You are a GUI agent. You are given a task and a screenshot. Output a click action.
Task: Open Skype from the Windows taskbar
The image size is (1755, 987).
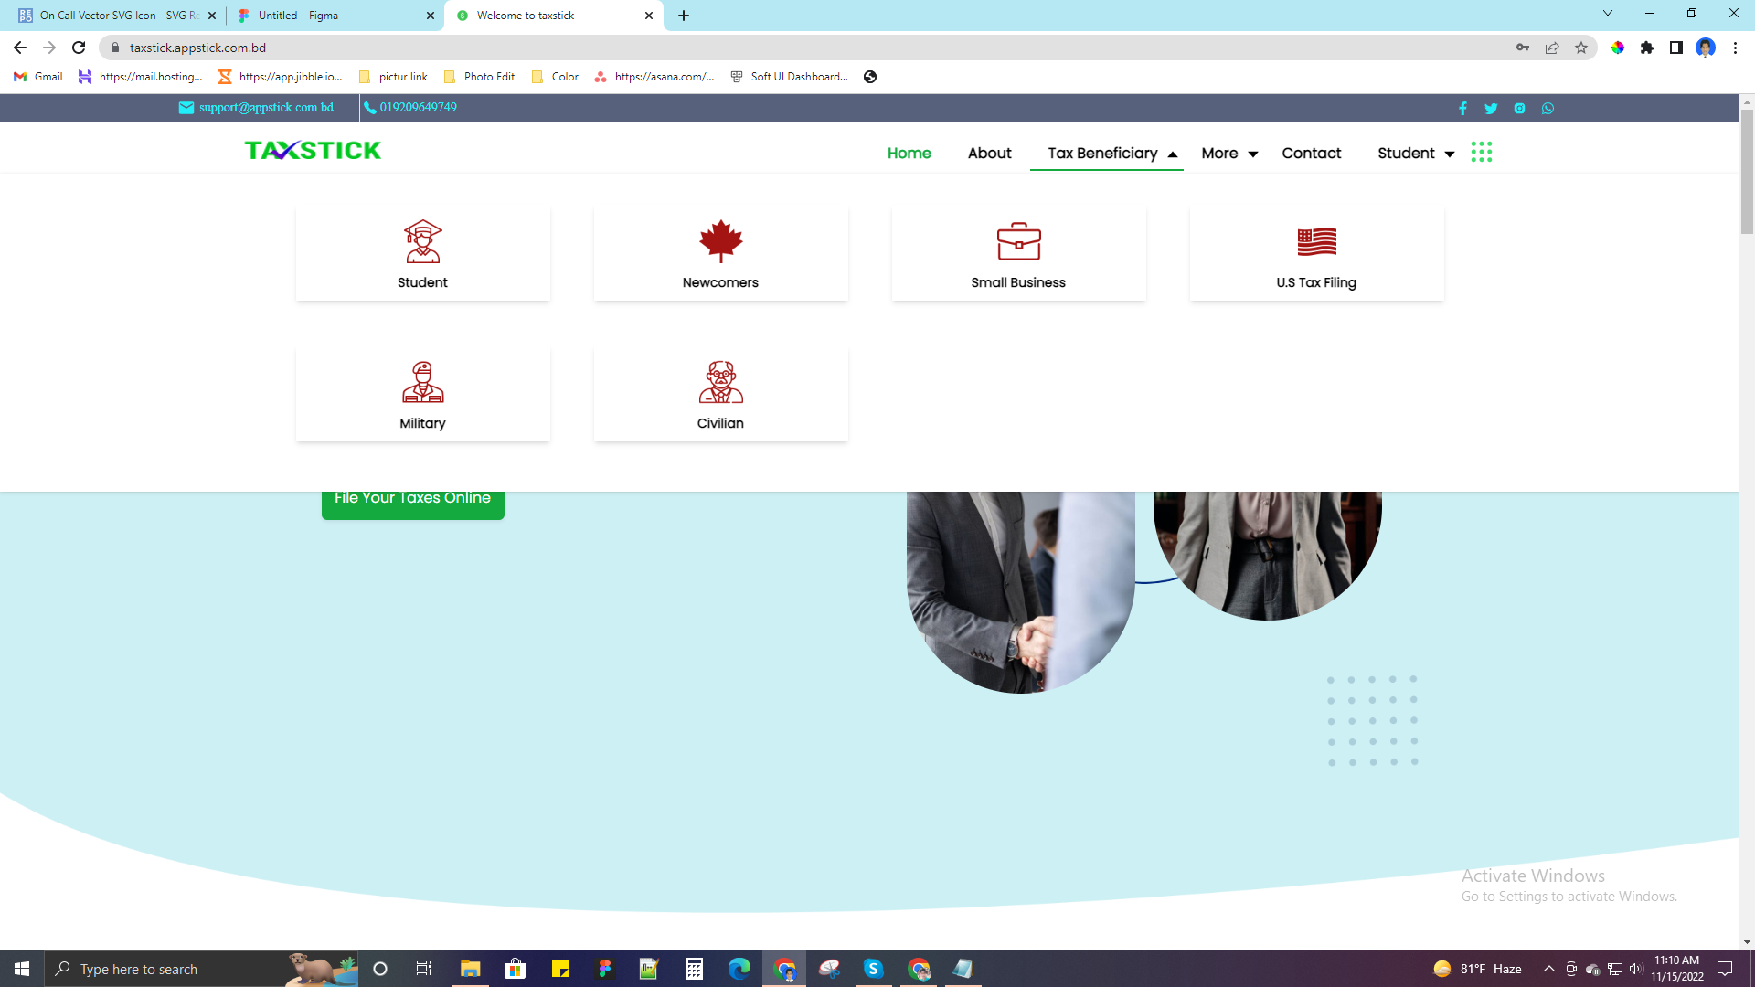873,969
